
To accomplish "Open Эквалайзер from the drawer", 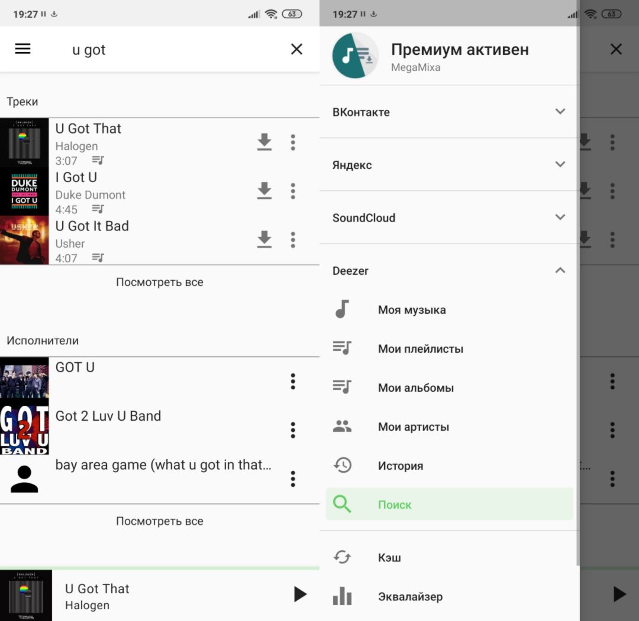I will click(x=448, y=597).
